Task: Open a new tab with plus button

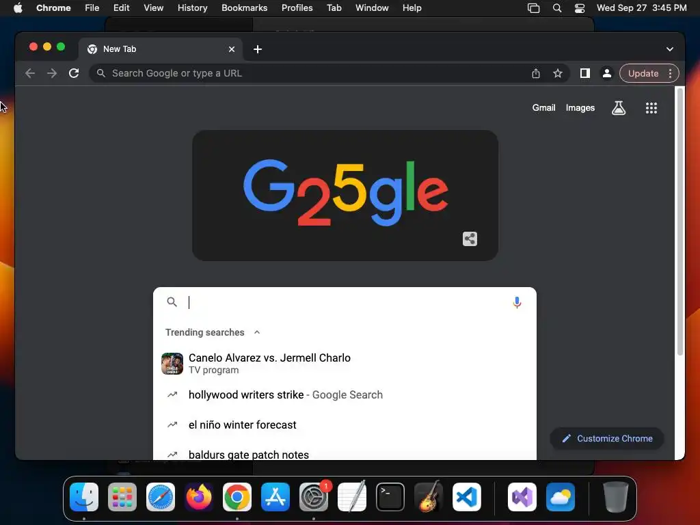Action: coord(258,49)
